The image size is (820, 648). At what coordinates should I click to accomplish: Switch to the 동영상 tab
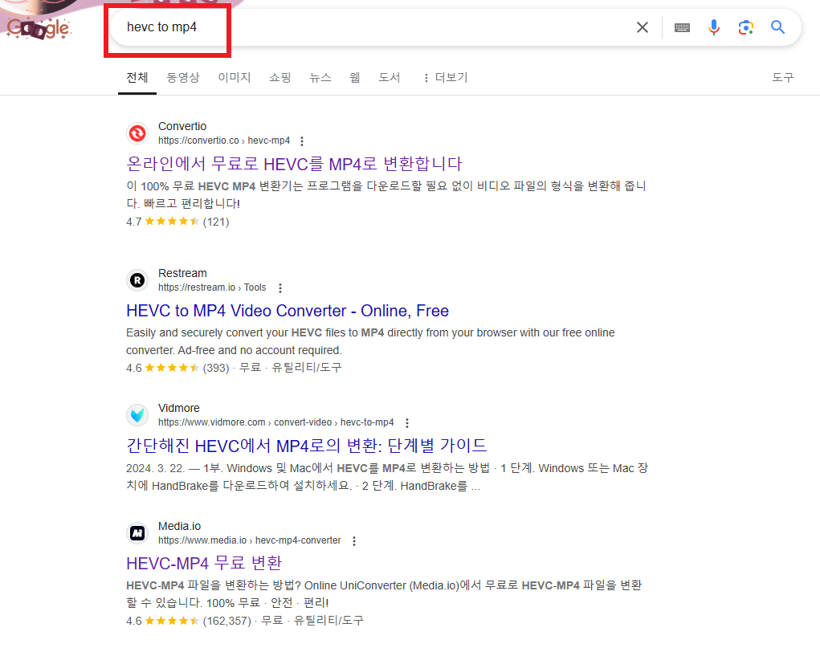click(183, 77)
